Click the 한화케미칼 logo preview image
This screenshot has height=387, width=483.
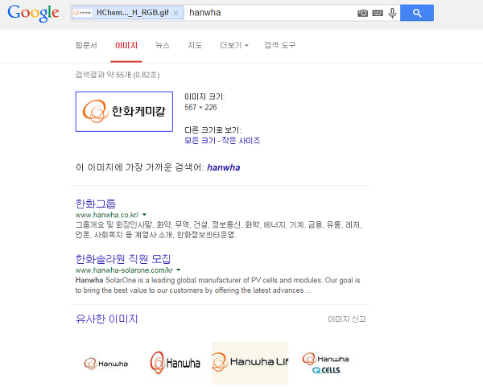[124, 112]
